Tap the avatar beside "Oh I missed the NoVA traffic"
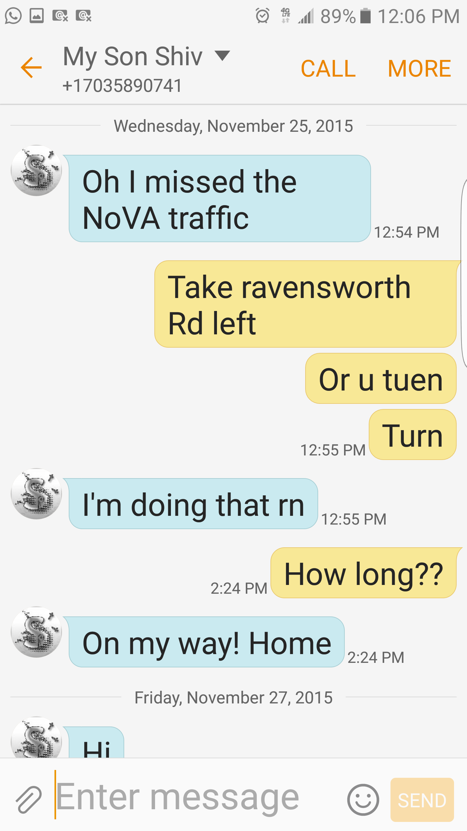 (x=36, y=170)
